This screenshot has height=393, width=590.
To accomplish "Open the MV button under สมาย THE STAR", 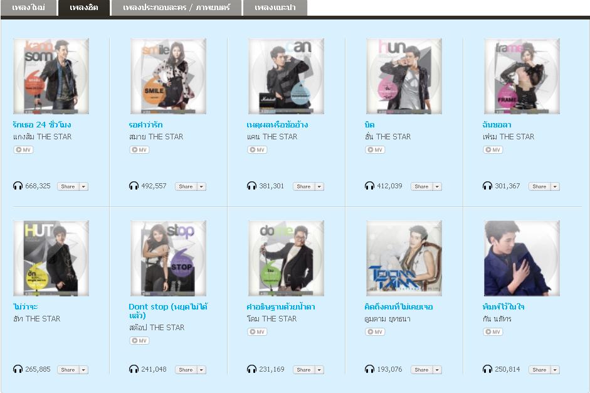I will pos(139,149).
